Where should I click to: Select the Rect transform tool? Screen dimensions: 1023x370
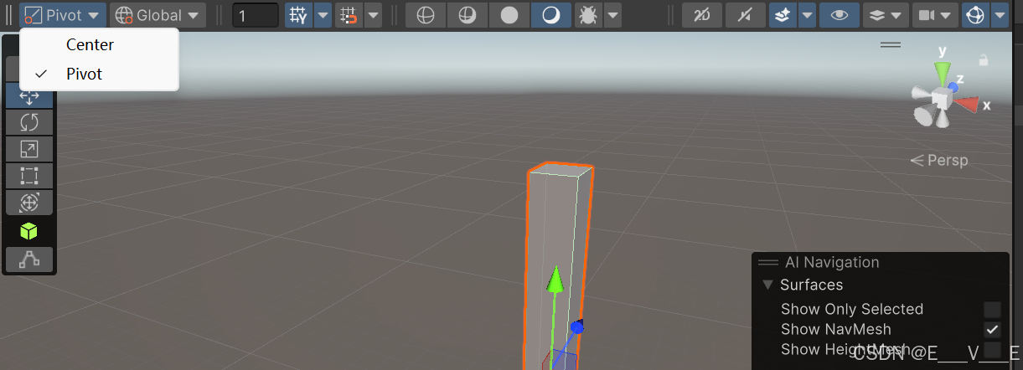(x=29, y=176)
